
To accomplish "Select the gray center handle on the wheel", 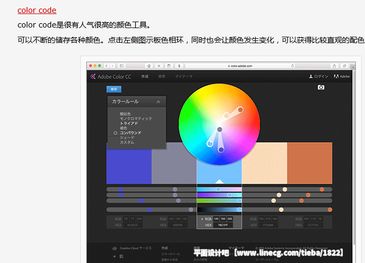I will point(220,130).
